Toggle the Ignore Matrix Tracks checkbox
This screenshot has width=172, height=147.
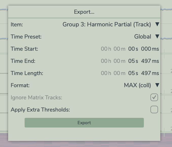[154, 97]
